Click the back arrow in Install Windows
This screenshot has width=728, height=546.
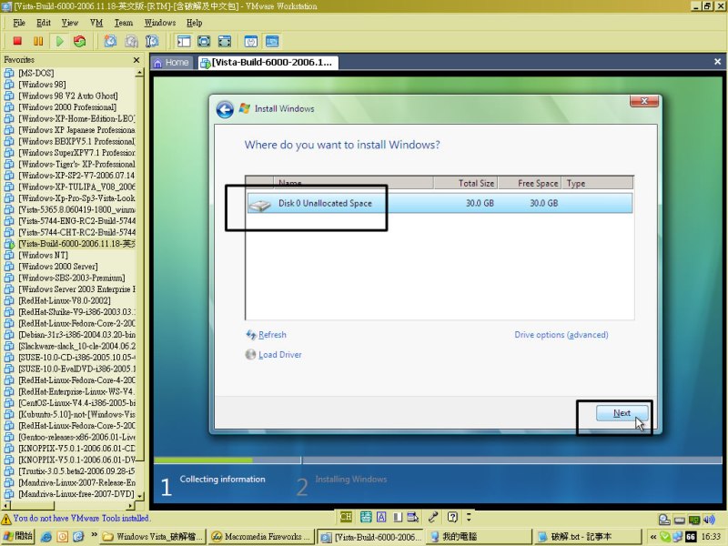pos(225,109)
